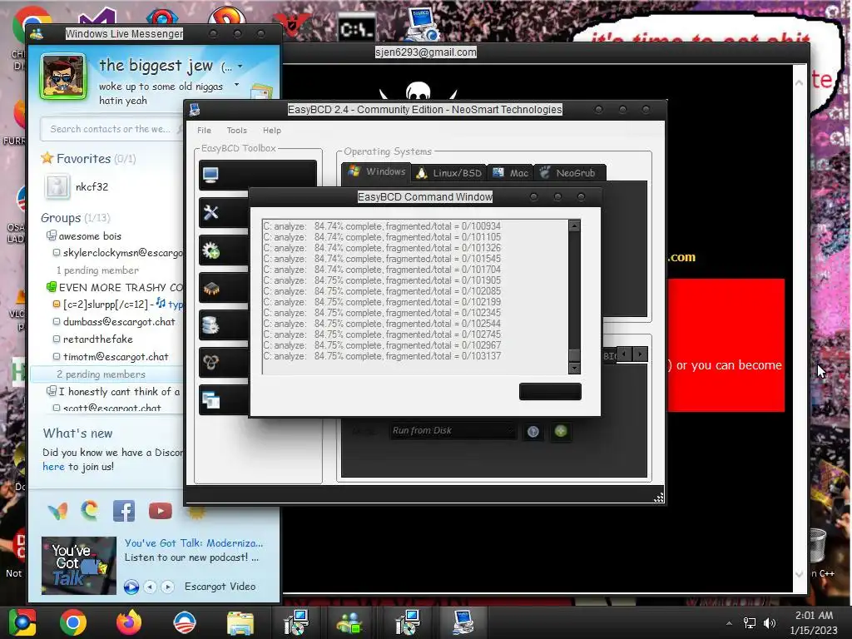
Task: Switch to the Linux/BSD tab
Action: pos(449,173)
